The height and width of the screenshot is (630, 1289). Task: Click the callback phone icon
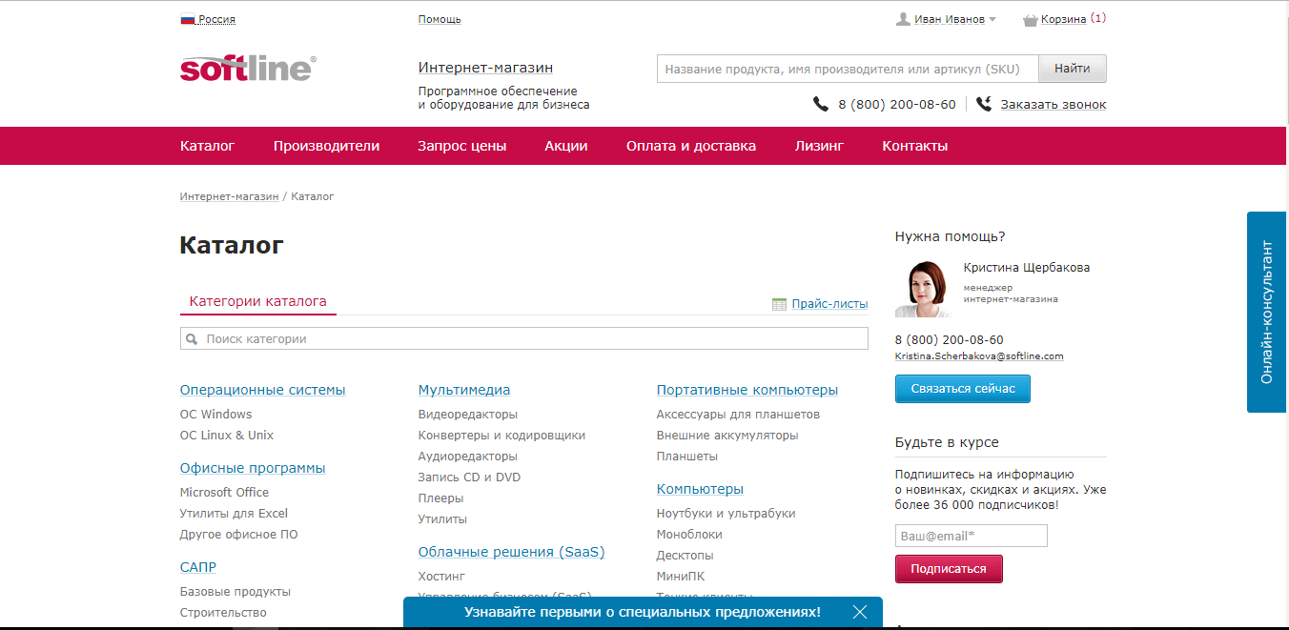984,104
